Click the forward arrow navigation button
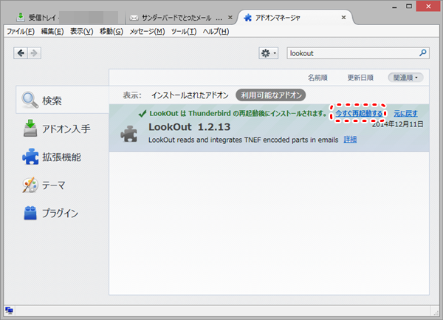443x320 pixels. point(34,53)
